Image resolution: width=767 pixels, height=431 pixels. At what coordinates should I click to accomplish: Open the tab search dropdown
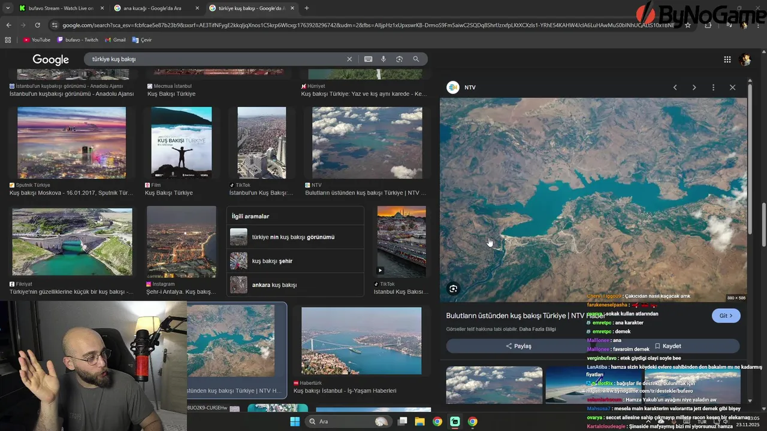(x=8, y=8)
